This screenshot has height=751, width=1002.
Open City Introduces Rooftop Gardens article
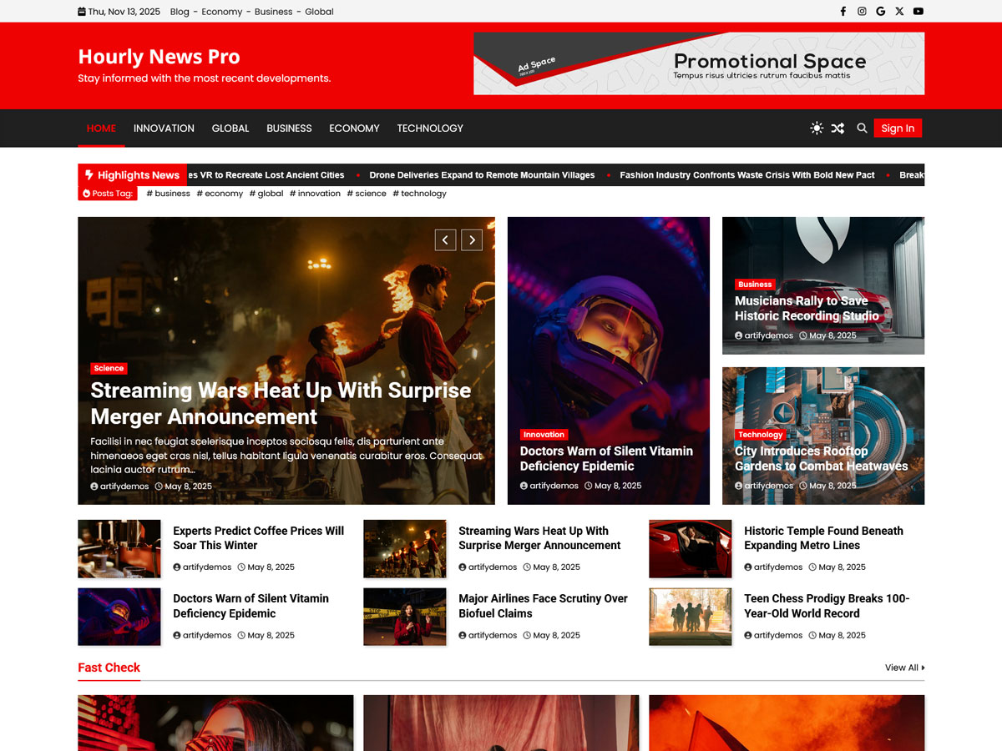821,458
